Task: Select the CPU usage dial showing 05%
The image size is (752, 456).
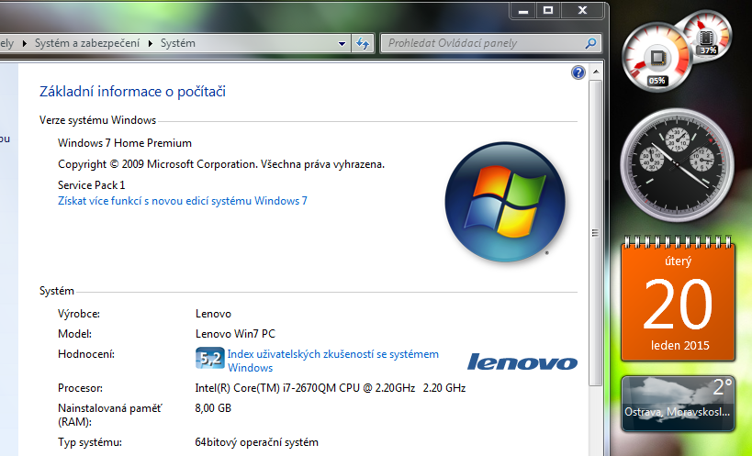Action: click(x=657, y=56)
